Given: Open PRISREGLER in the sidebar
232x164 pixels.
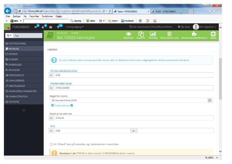Looking at the screenshot, I should coord(24,65).
